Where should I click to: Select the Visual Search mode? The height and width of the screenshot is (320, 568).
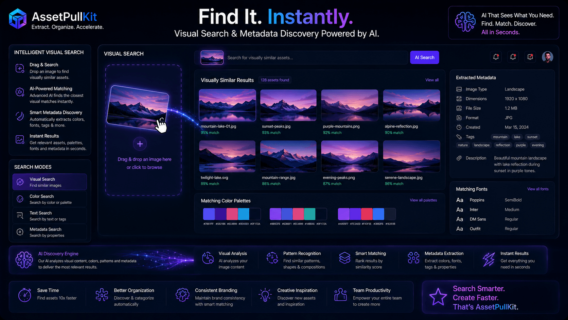(x=50, y=182)
